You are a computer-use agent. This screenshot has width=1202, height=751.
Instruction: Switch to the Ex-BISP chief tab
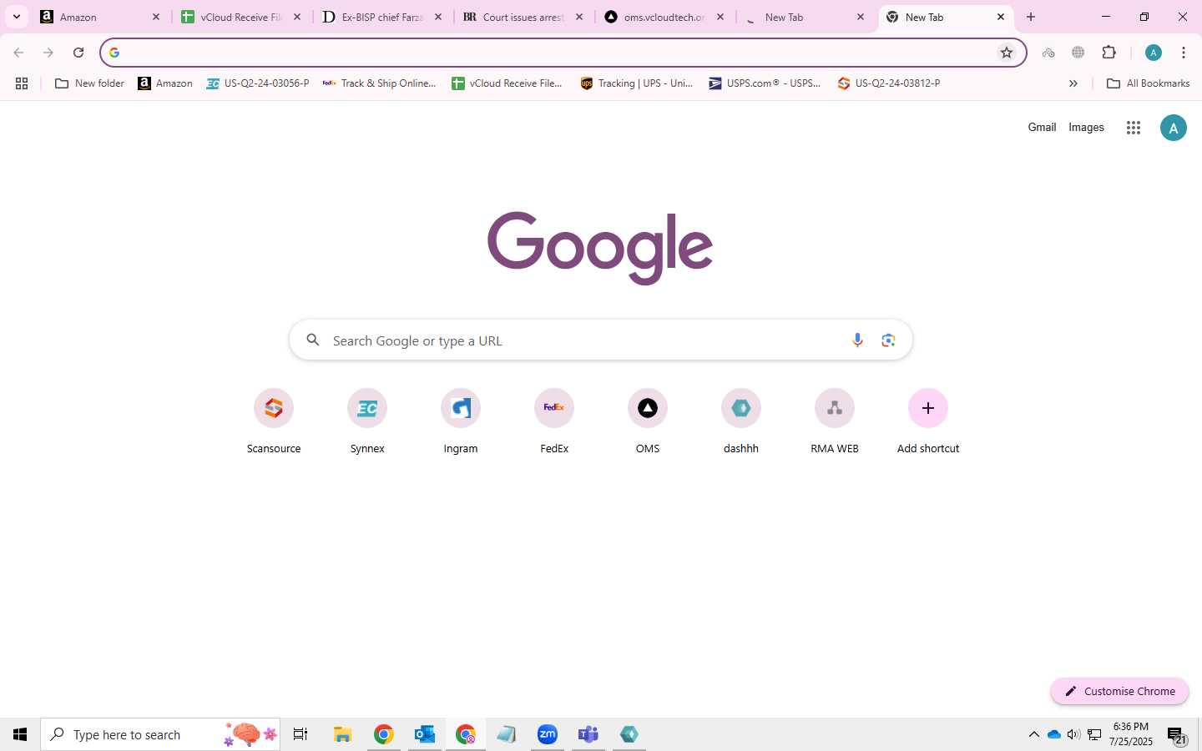pos(383,17)
